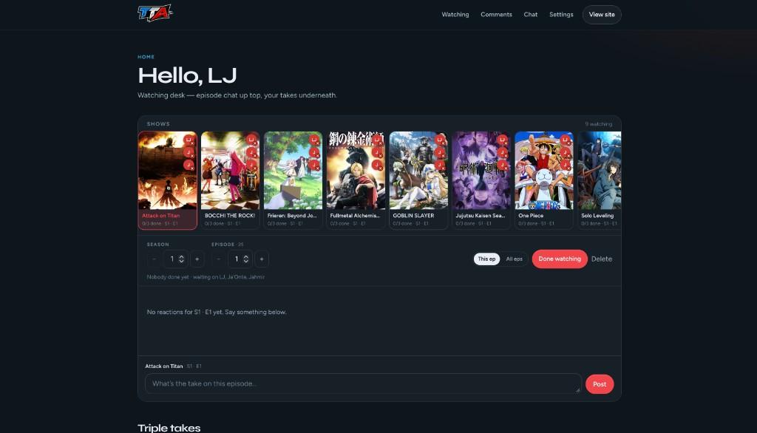Click the 'Attack on Titan S1 · E1' composer label
The height and width of the screenshot is (433, 757).
point(173,366)
